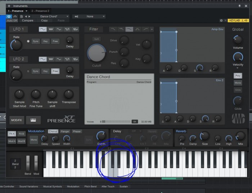Toggle the Modulation Mono button
Image resolution: width=252 pixels, height=193 pixels.
[x=34, y=140]
